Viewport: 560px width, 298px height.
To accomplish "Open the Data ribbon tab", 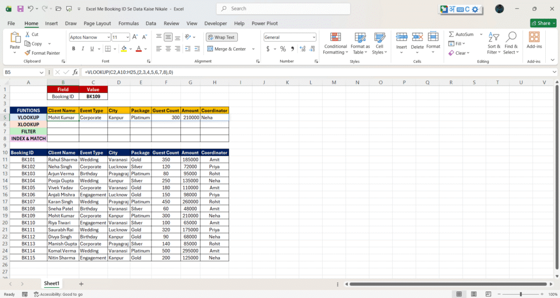I will [x=151, y=23].
